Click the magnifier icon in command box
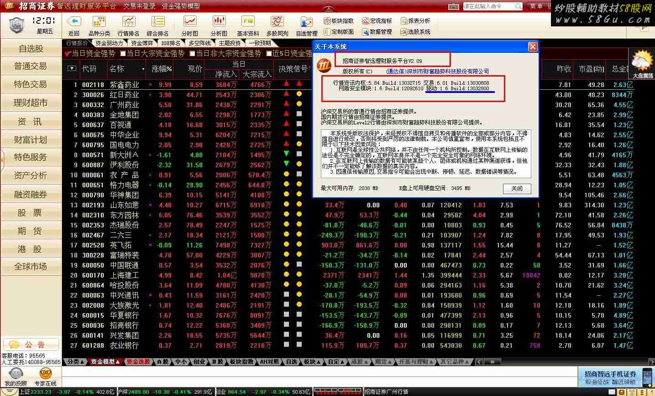Image resolution: width=655 pixels, height=396 pixels. click(x=518, y=6)
